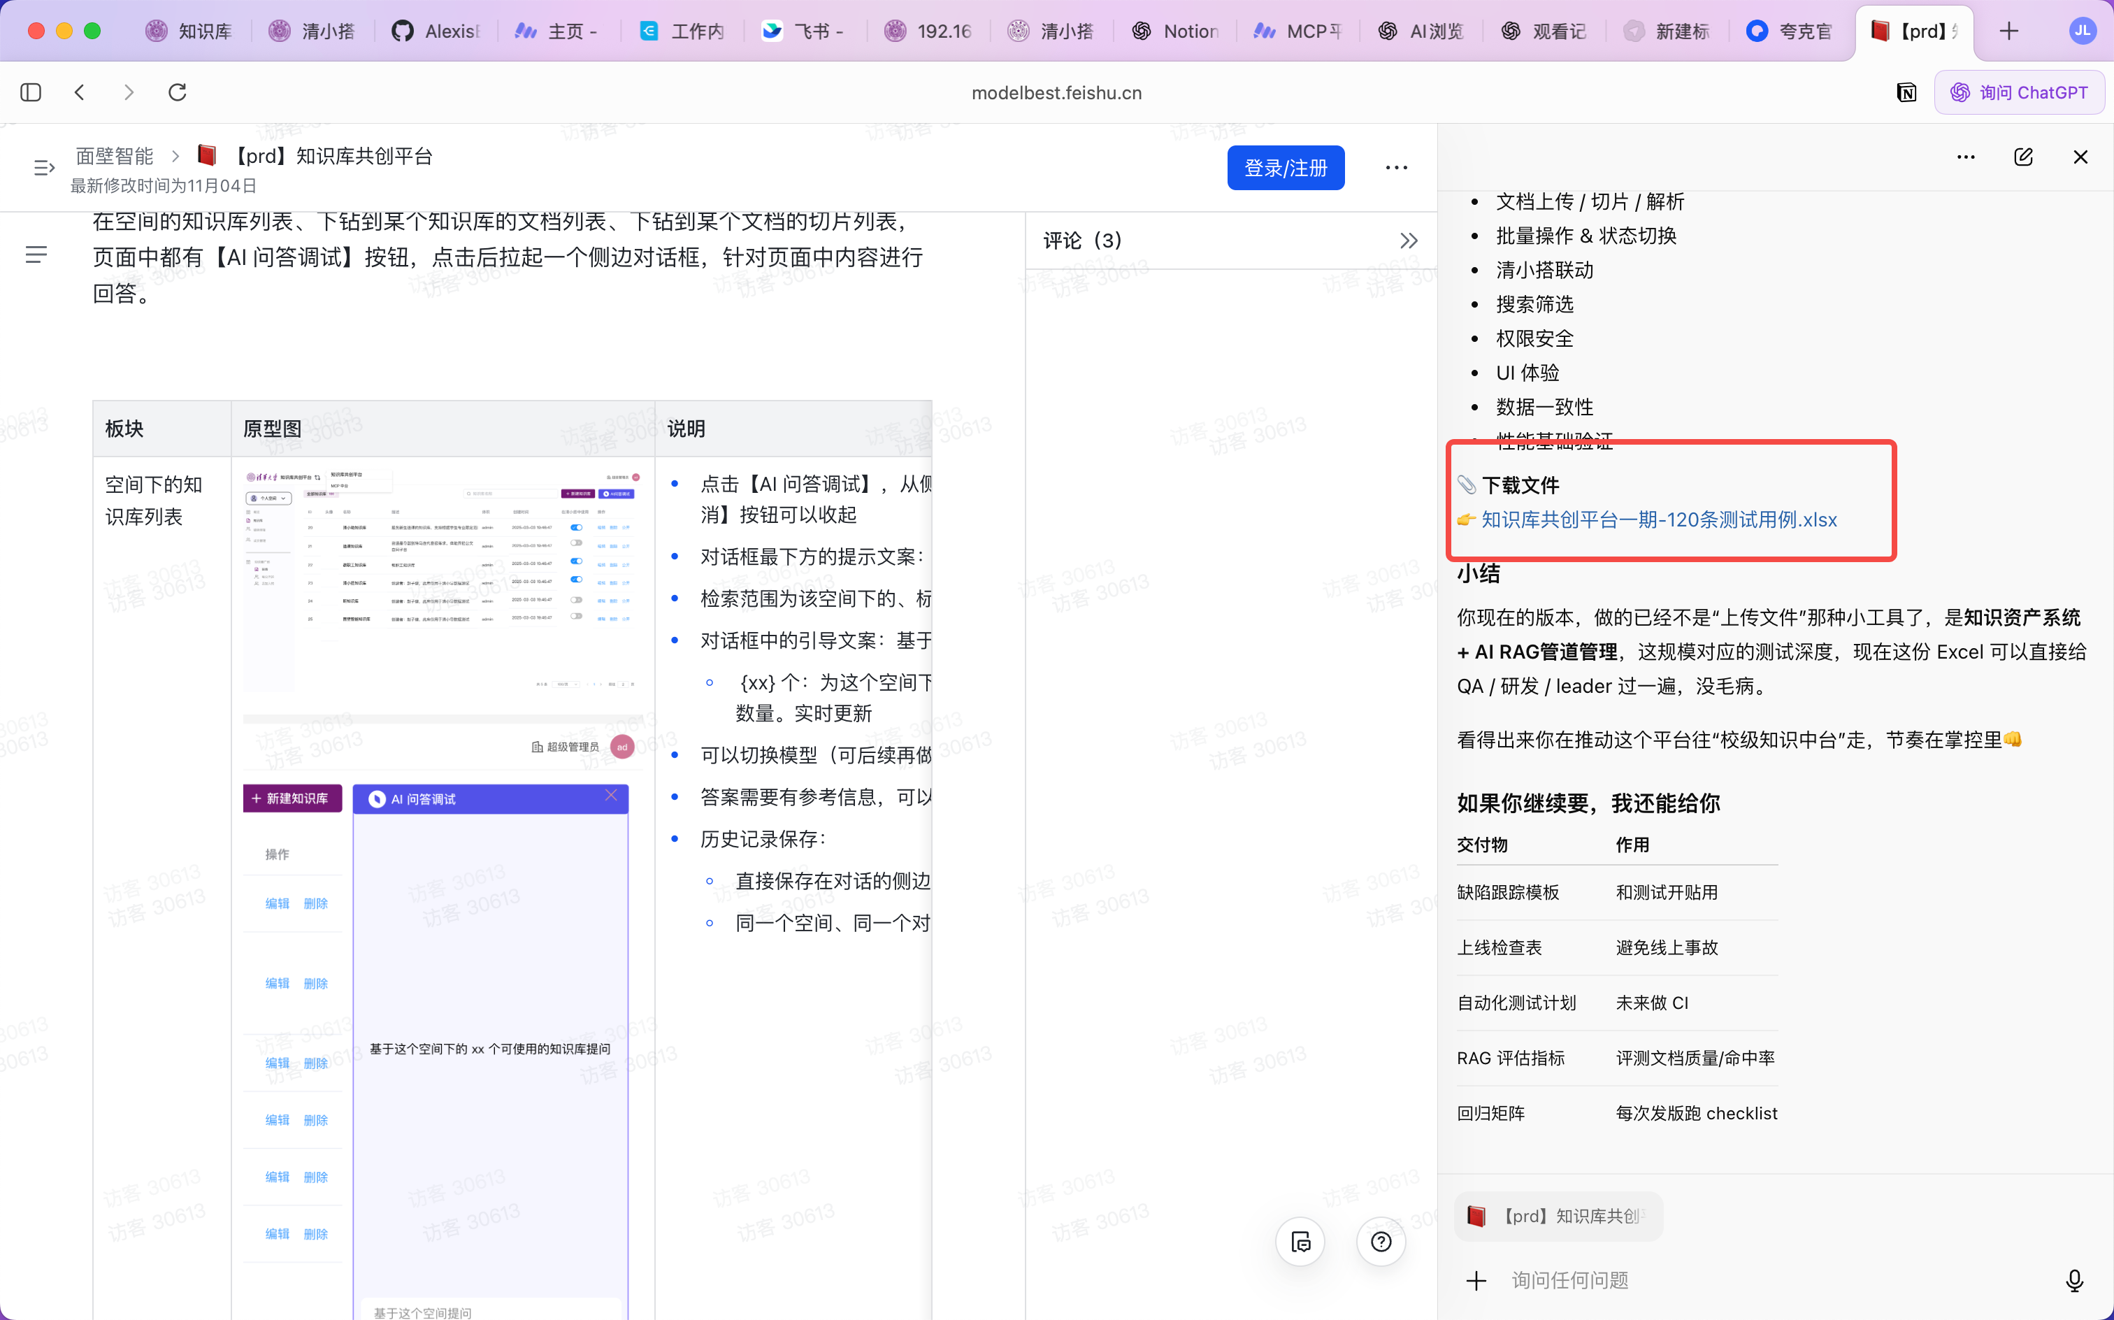Open ChatGPT panel more options menu

1966,157
